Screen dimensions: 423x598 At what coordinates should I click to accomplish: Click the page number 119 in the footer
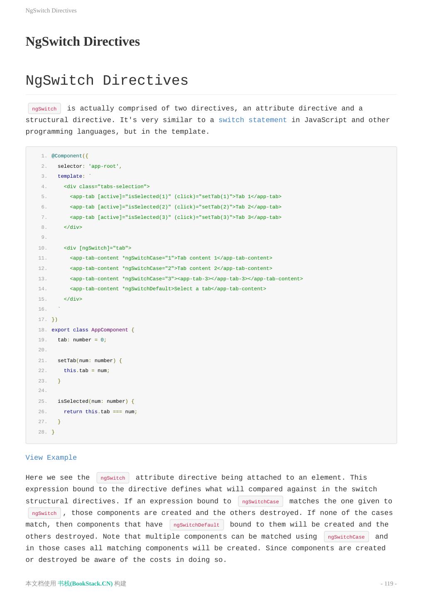tap(389, 583)
